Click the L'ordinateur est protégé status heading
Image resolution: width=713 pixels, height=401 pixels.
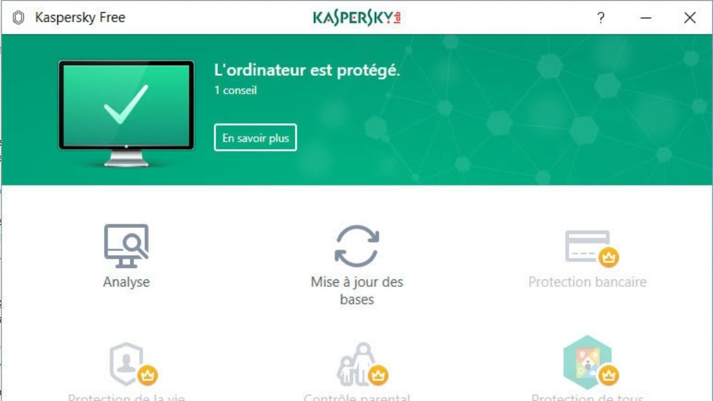(x=307, y=70)
